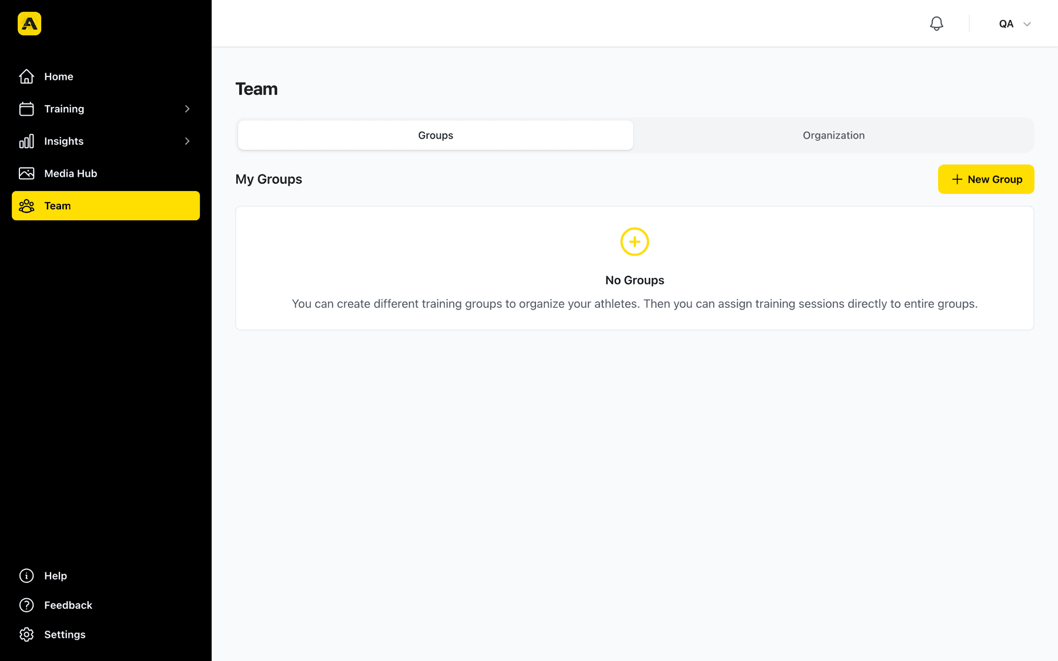This screenshot has height=661, width=1058.
Task: Click the Media Hub picture icon
Action: [26, 173]
